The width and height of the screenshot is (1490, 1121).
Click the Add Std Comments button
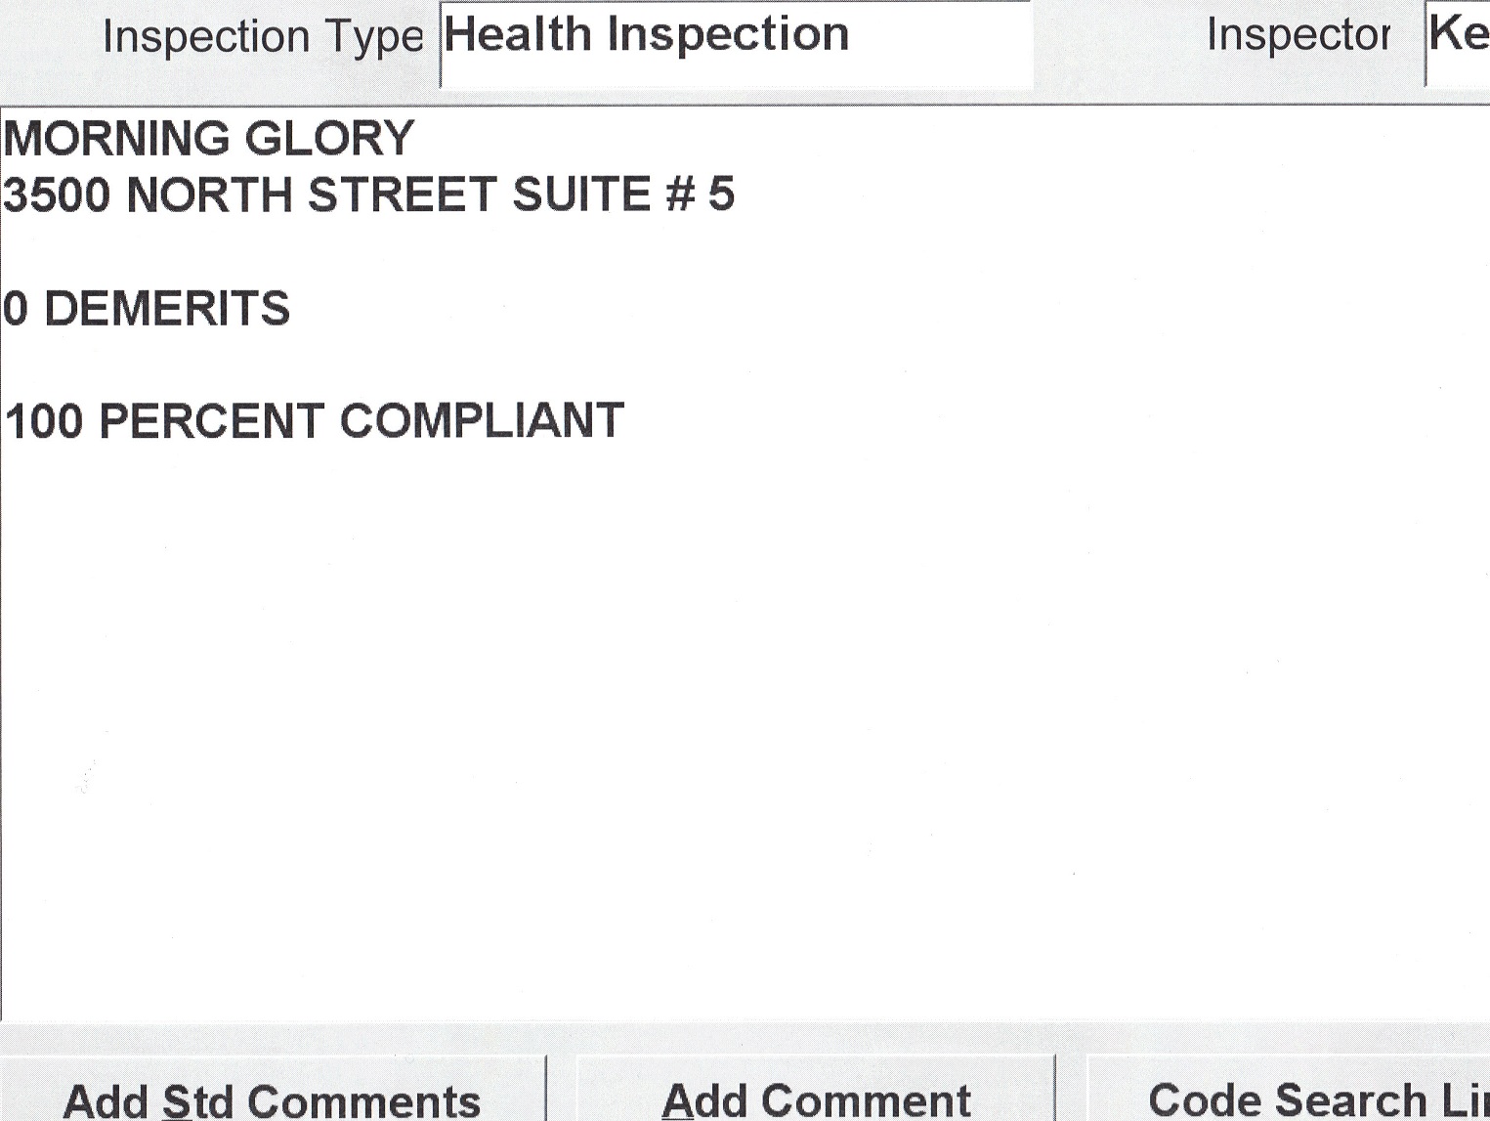pos(271,1099)
